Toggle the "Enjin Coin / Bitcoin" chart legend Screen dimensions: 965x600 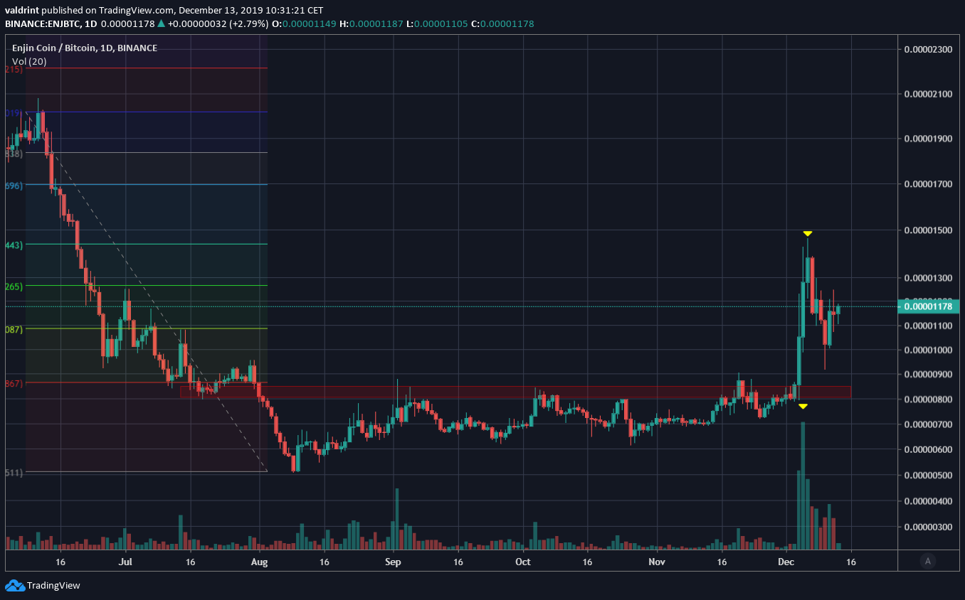click(x=83, y=48)
